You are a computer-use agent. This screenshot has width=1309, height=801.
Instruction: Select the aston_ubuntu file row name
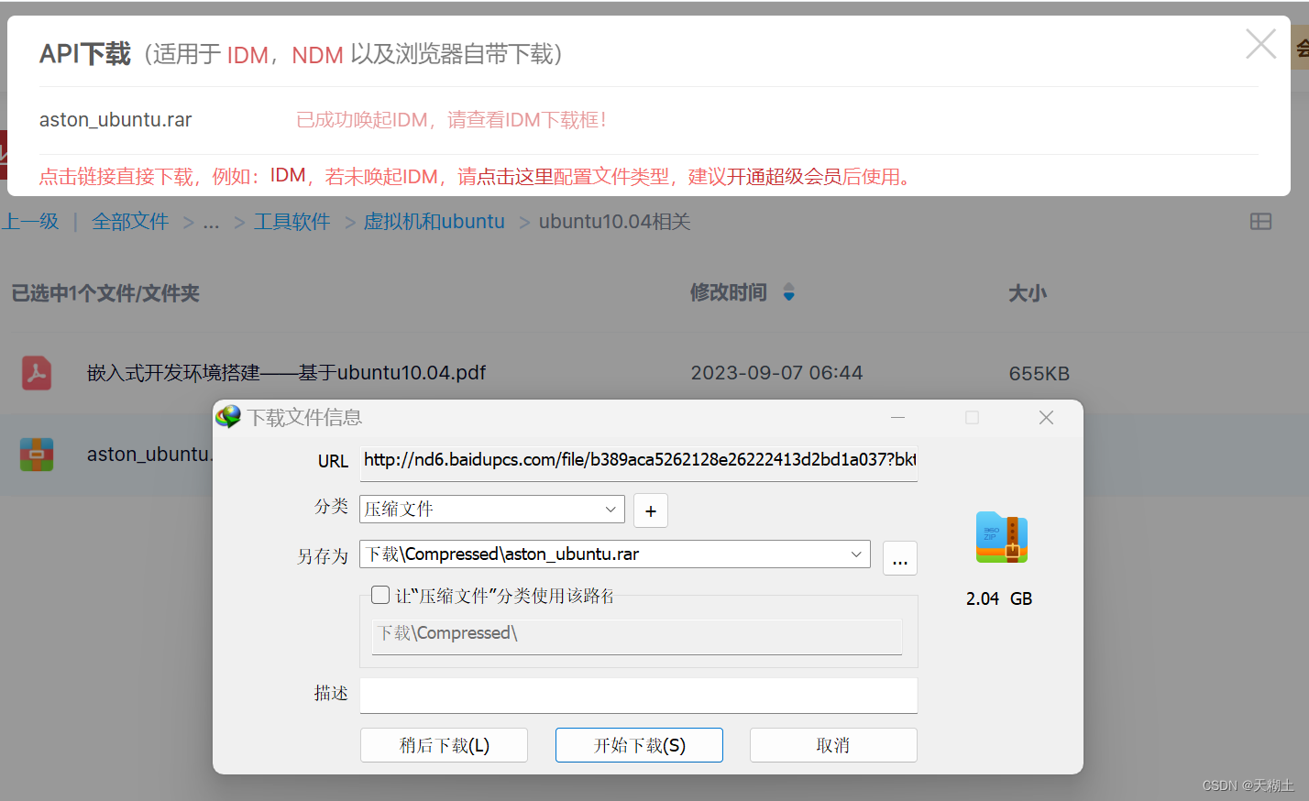[149, 454]
